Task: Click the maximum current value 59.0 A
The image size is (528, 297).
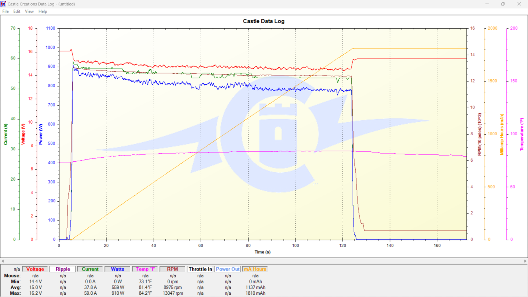Action: pyautogui.click(x=90, y=293)
